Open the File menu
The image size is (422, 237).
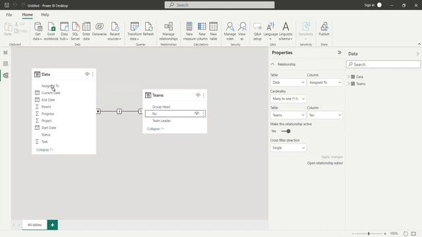[x=9, y=14]
